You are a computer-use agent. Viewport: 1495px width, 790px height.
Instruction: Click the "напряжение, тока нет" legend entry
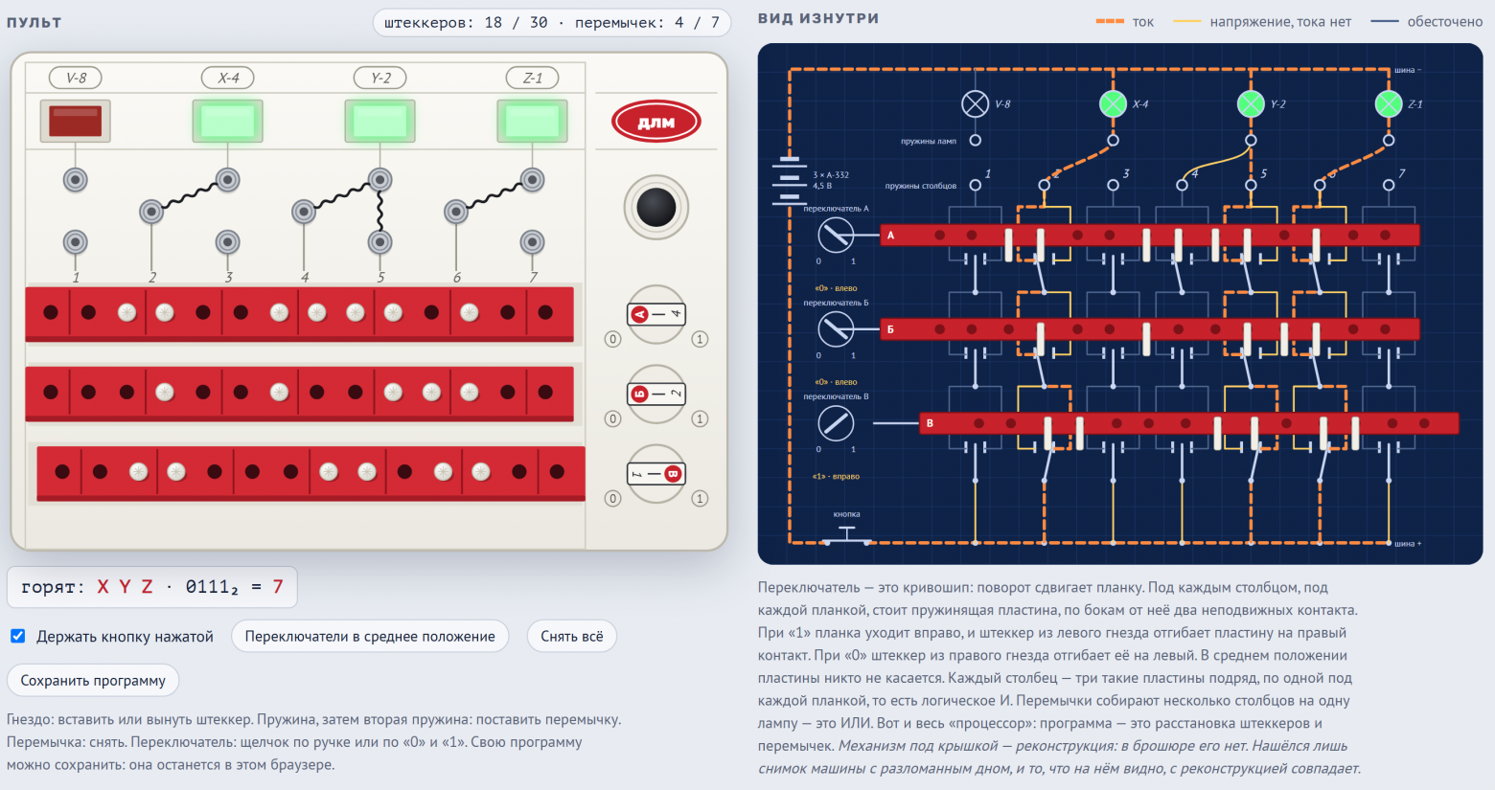[x=1262, y=21]
